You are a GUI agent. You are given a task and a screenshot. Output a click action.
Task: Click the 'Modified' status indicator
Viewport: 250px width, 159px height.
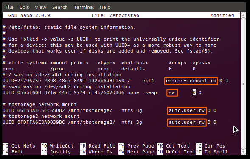(222, 15)
